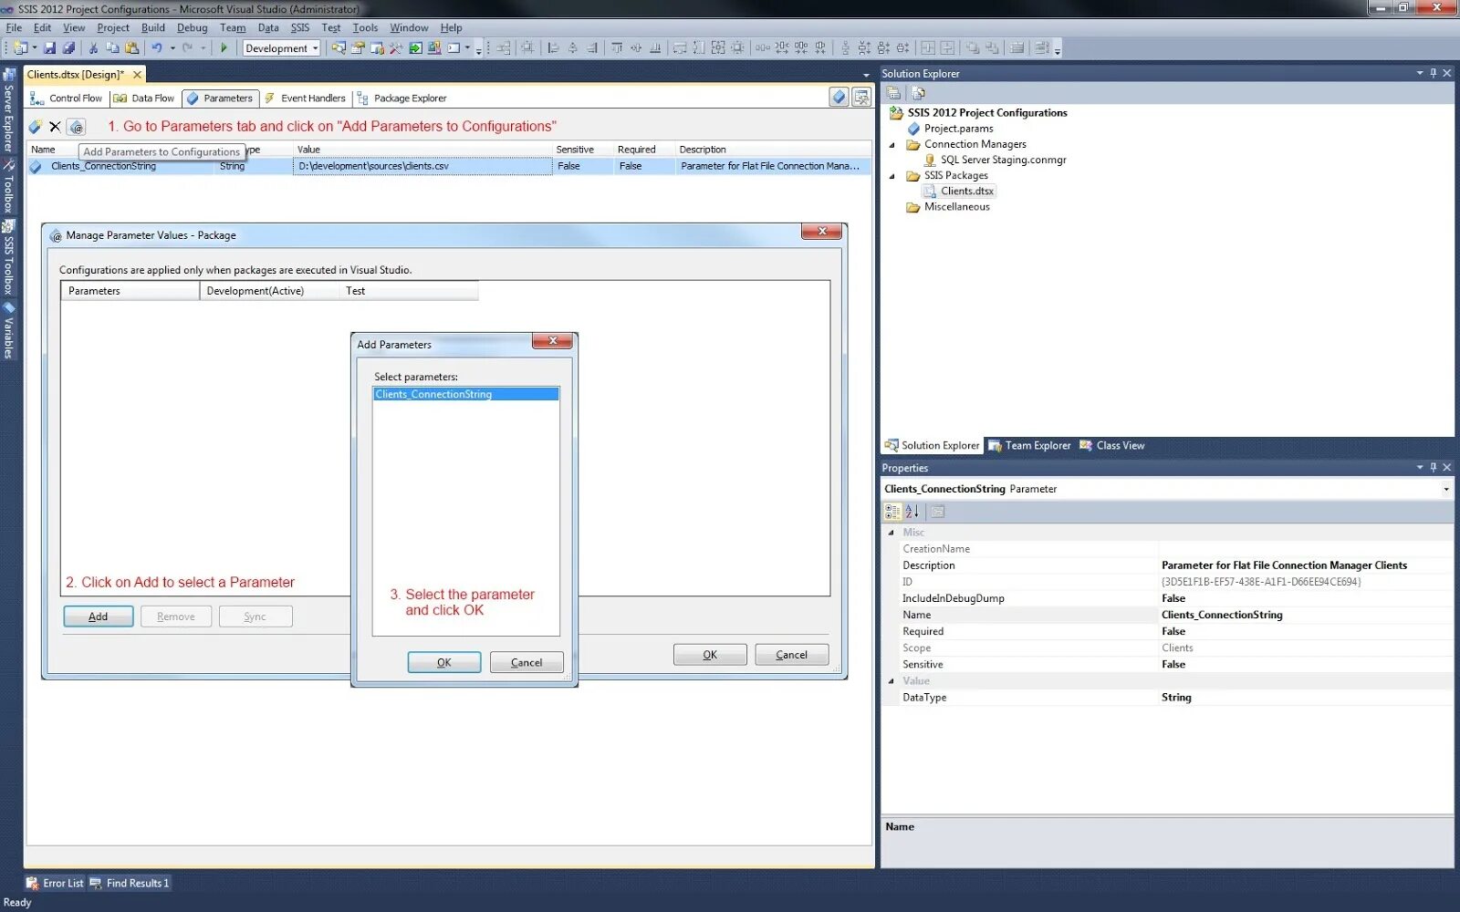Click the Add parameter icon in Parameters tab

coord(36,127)
